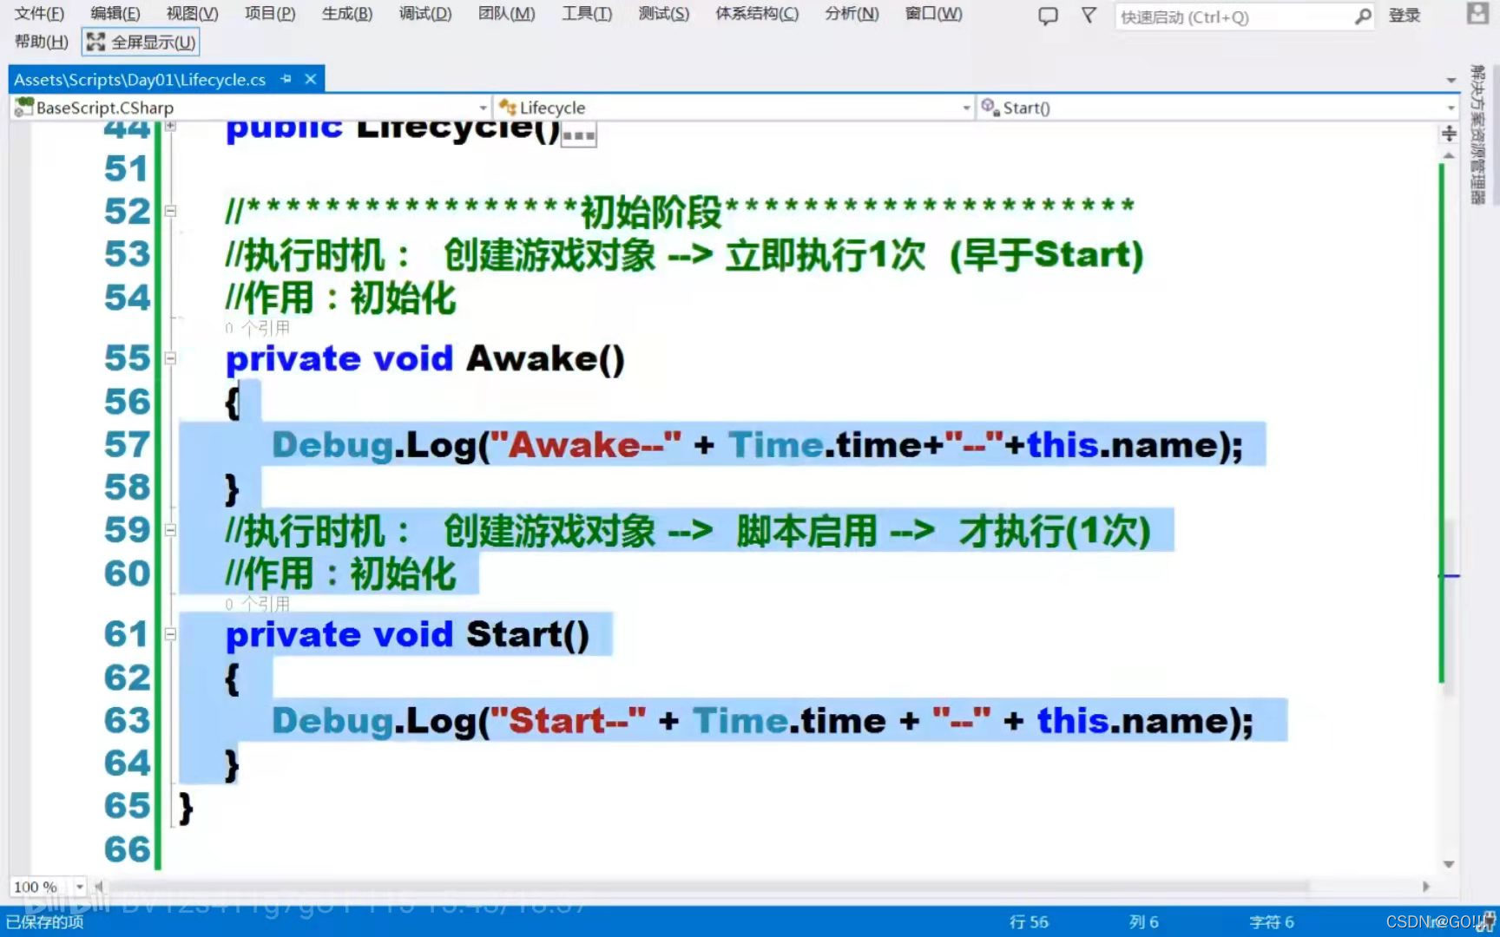Viewport: 1500px width, 937px height.
Task: Open the 文件(F) menu
Action: coord(39,14)
